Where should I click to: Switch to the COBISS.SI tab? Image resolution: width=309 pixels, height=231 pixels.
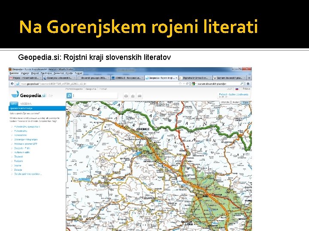pyautogui.click(x=127, y=78)
